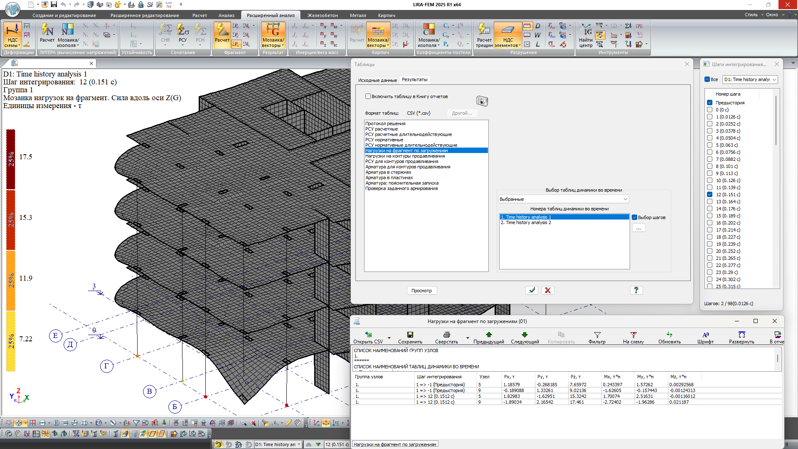798x449 pixels.
Task: Enable Включить таблицу в Книгу отчетов checkbox
Action: 368,96
